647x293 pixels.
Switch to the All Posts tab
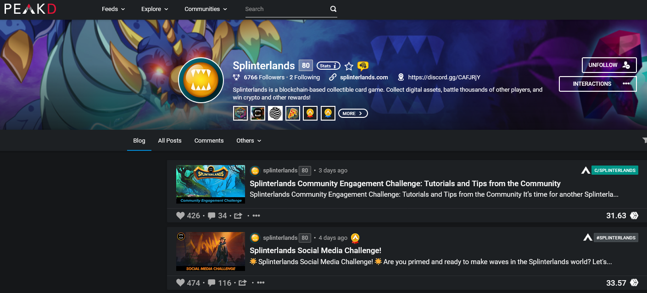[x=170, y=140]
